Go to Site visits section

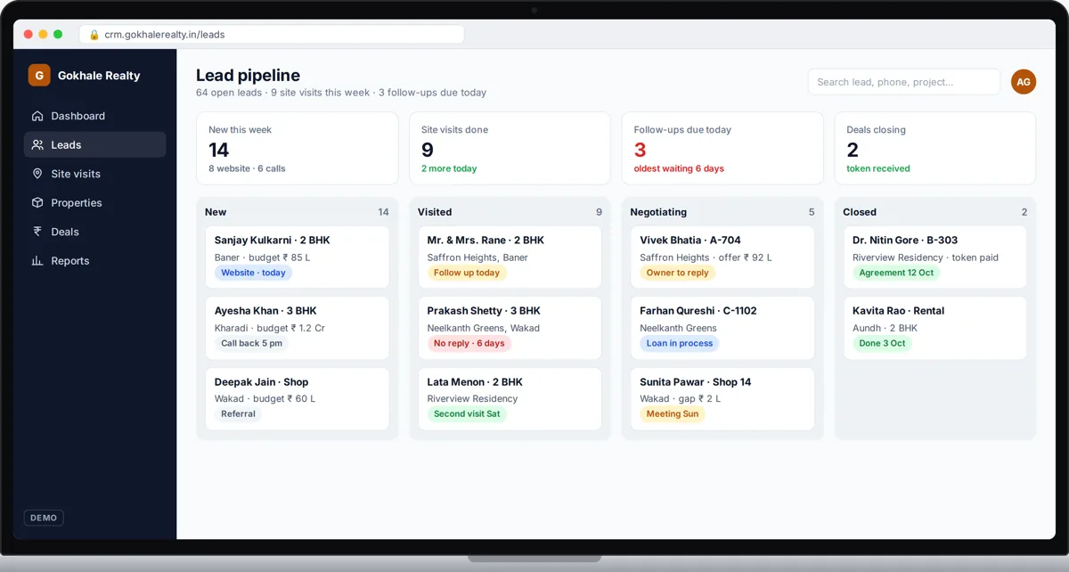pyautogui.click(x=94, y=174)
